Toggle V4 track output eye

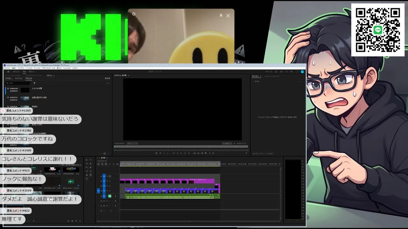point(110,176)
